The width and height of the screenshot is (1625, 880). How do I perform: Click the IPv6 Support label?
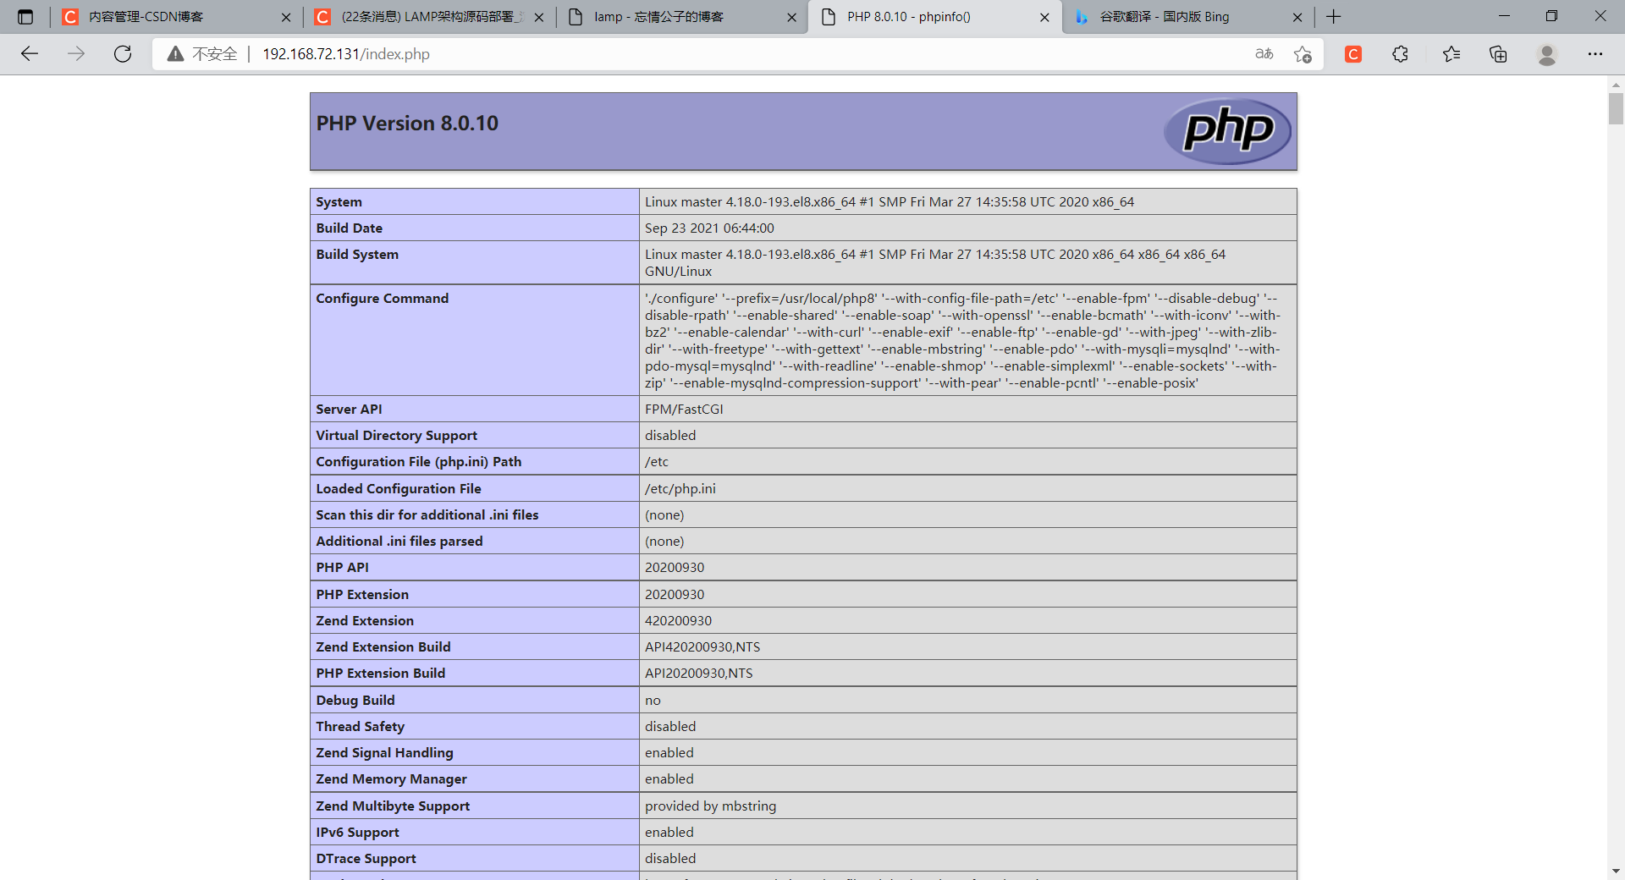pos(357,833)
